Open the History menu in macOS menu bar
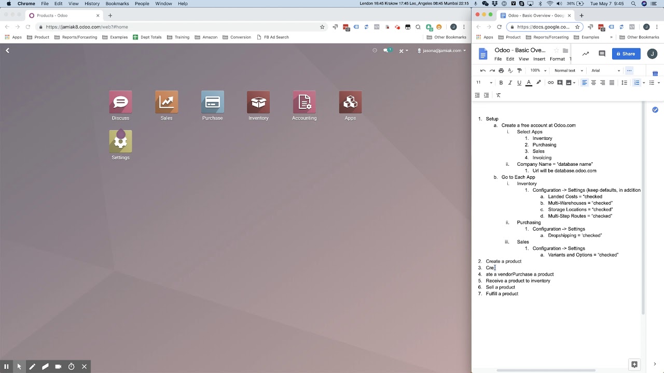This screenshot has width=664, height=373. tap(92, 4)
